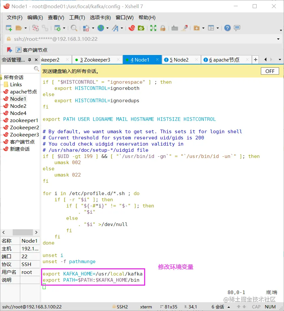Click the globe encoding toolbar icon
Image resolution: width=284 pixels, height=311 pixels.
[x=101, y=28]
